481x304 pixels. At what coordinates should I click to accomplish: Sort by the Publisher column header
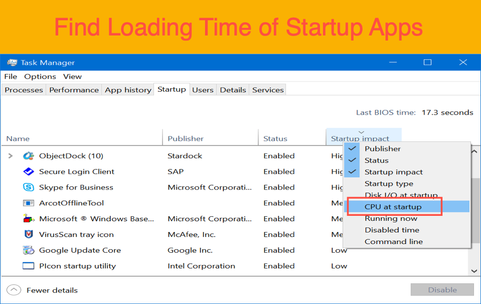click(x=211, y=138)
